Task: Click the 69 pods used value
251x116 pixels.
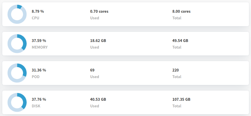Action: pyautogui.click(x=92, y=70)
